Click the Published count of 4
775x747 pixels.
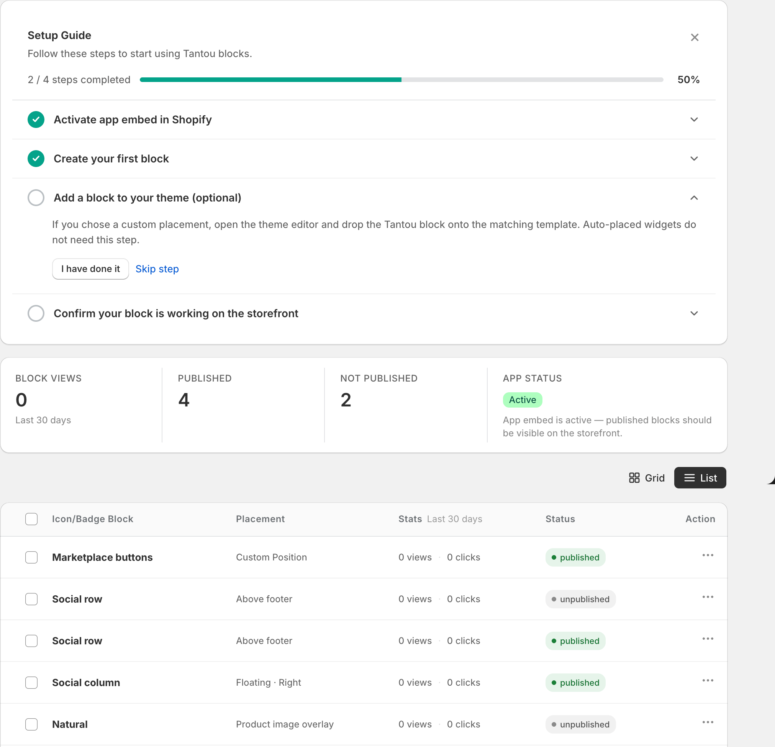(x=184, y=400)
